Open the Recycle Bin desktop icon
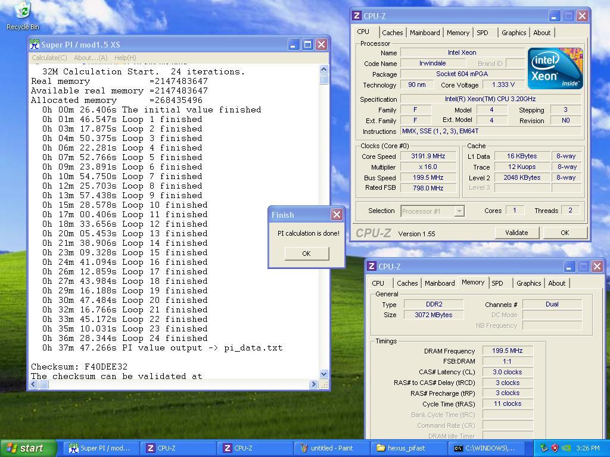 23,15
